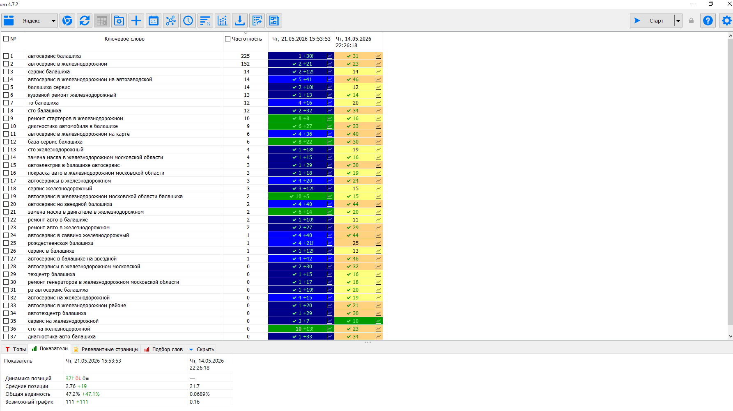This screenshot has height=411, width=733.
Task: Check row 29 техцентр балашиха checkbox
Action: pos(6,274)
